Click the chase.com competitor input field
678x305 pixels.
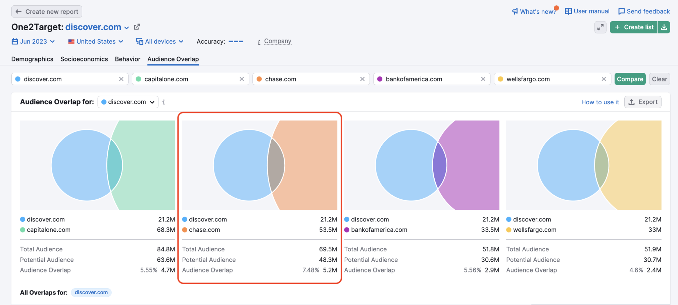311,79
